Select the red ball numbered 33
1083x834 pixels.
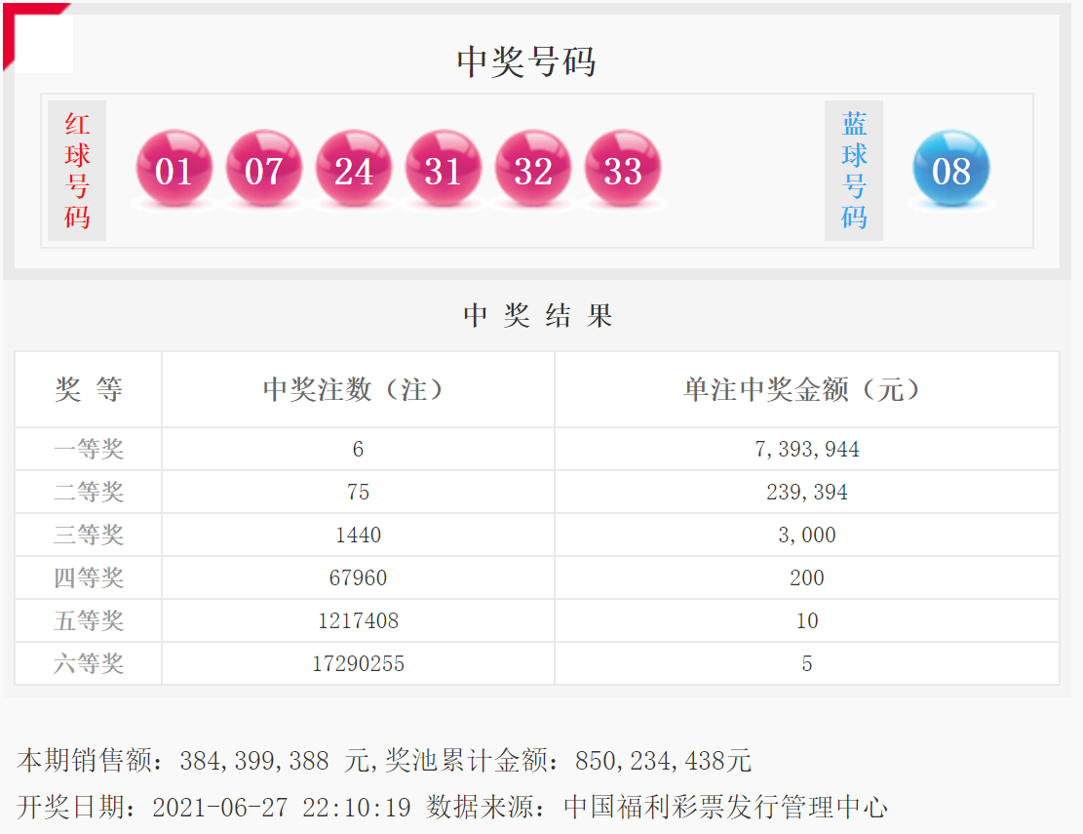tap(622, 170)
